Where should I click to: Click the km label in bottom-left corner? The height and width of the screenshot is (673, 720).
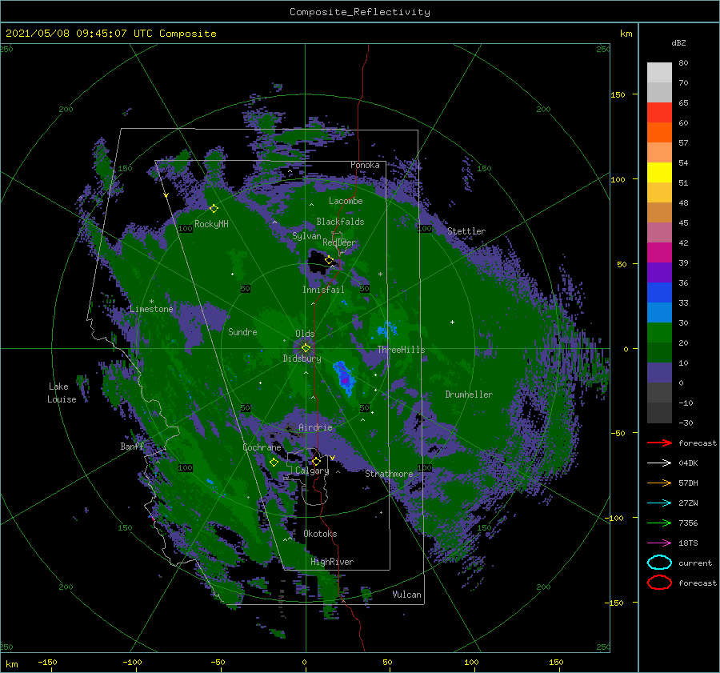pyautogui.click(x=11, y=664)
